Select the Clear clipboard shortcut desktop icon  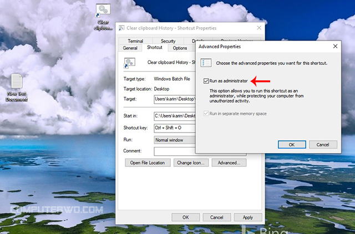[103, 17]
